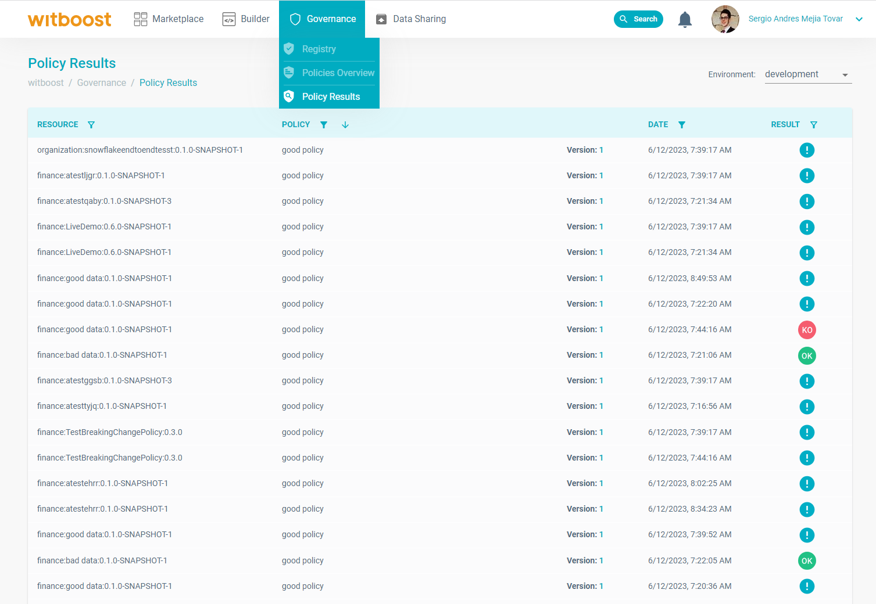The width and height of the screenshot is (876, 604).
Task: Click the Search button
Action: coord(638,19)
